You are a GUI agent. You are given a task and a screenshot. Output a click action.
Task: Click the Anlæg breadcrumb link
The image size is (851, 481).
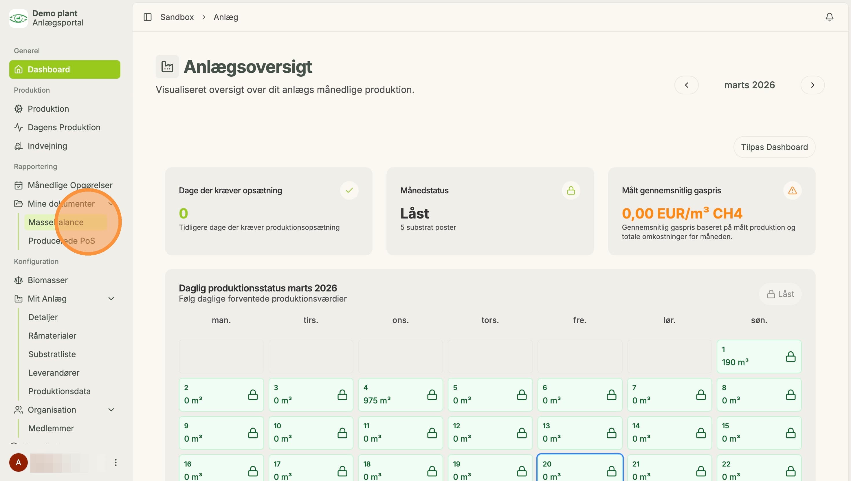[226, 17]
